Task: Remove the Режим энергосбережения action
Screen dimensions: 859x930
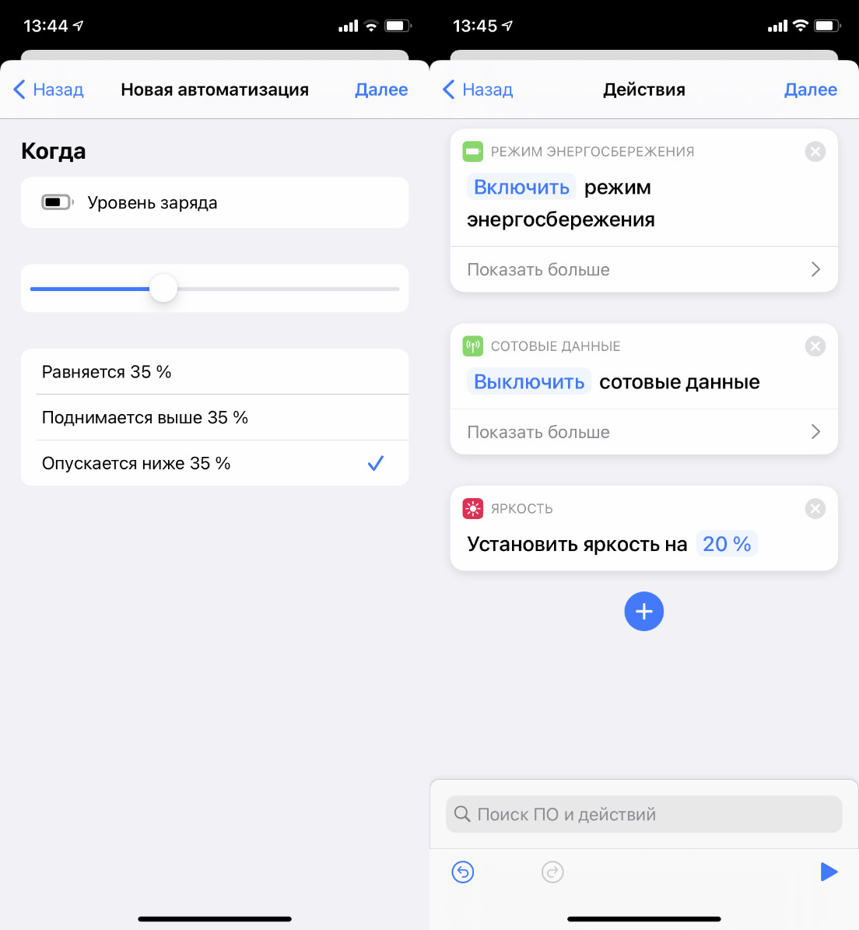Action: [815, 152]
